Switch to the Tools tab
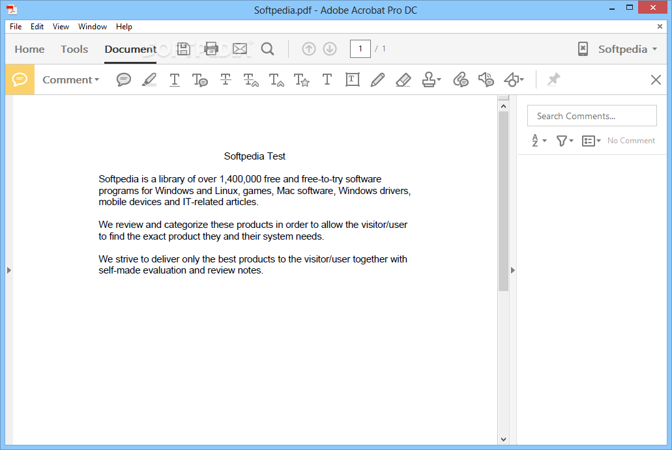Image resolution: width=672 pixels, height=450 pixels. pos(74,49)
